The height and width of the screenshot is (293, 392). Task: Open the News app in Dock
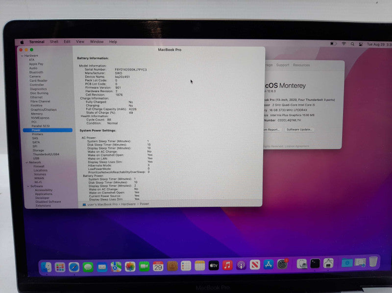tap(255, 265)
